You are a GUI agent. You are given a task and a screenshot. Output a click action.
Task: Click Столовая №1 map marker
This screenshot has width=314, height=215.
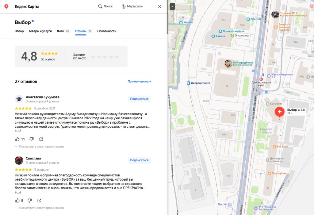point(275,14)
